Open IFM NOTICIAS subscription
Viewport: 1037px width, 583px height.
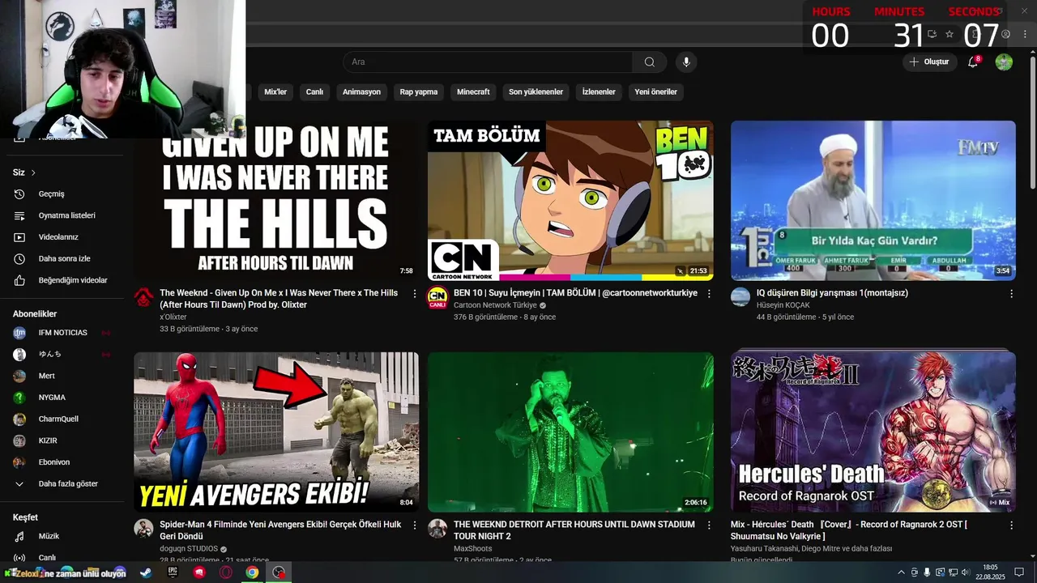pos(65,333)
